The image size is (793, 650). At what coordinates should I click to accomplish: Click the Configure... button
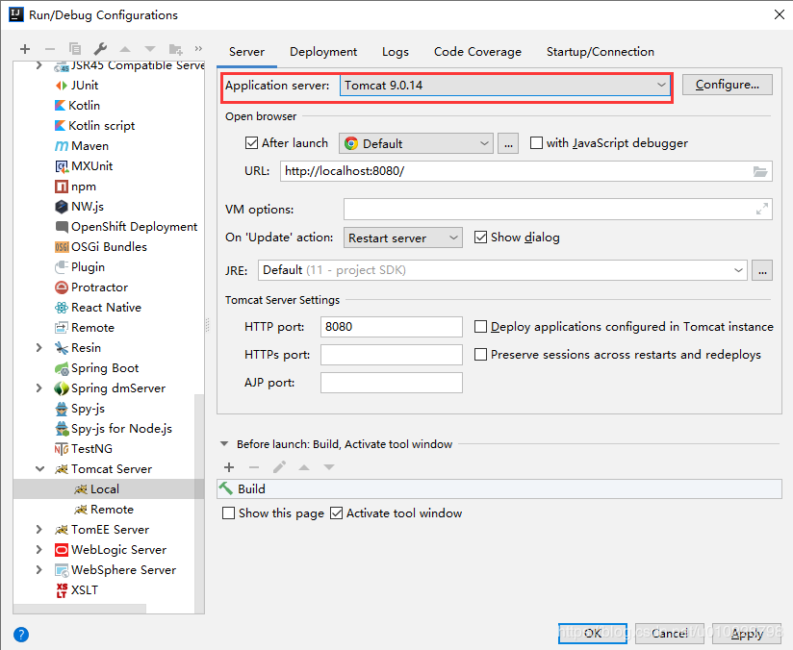click(x=727, y=85)
